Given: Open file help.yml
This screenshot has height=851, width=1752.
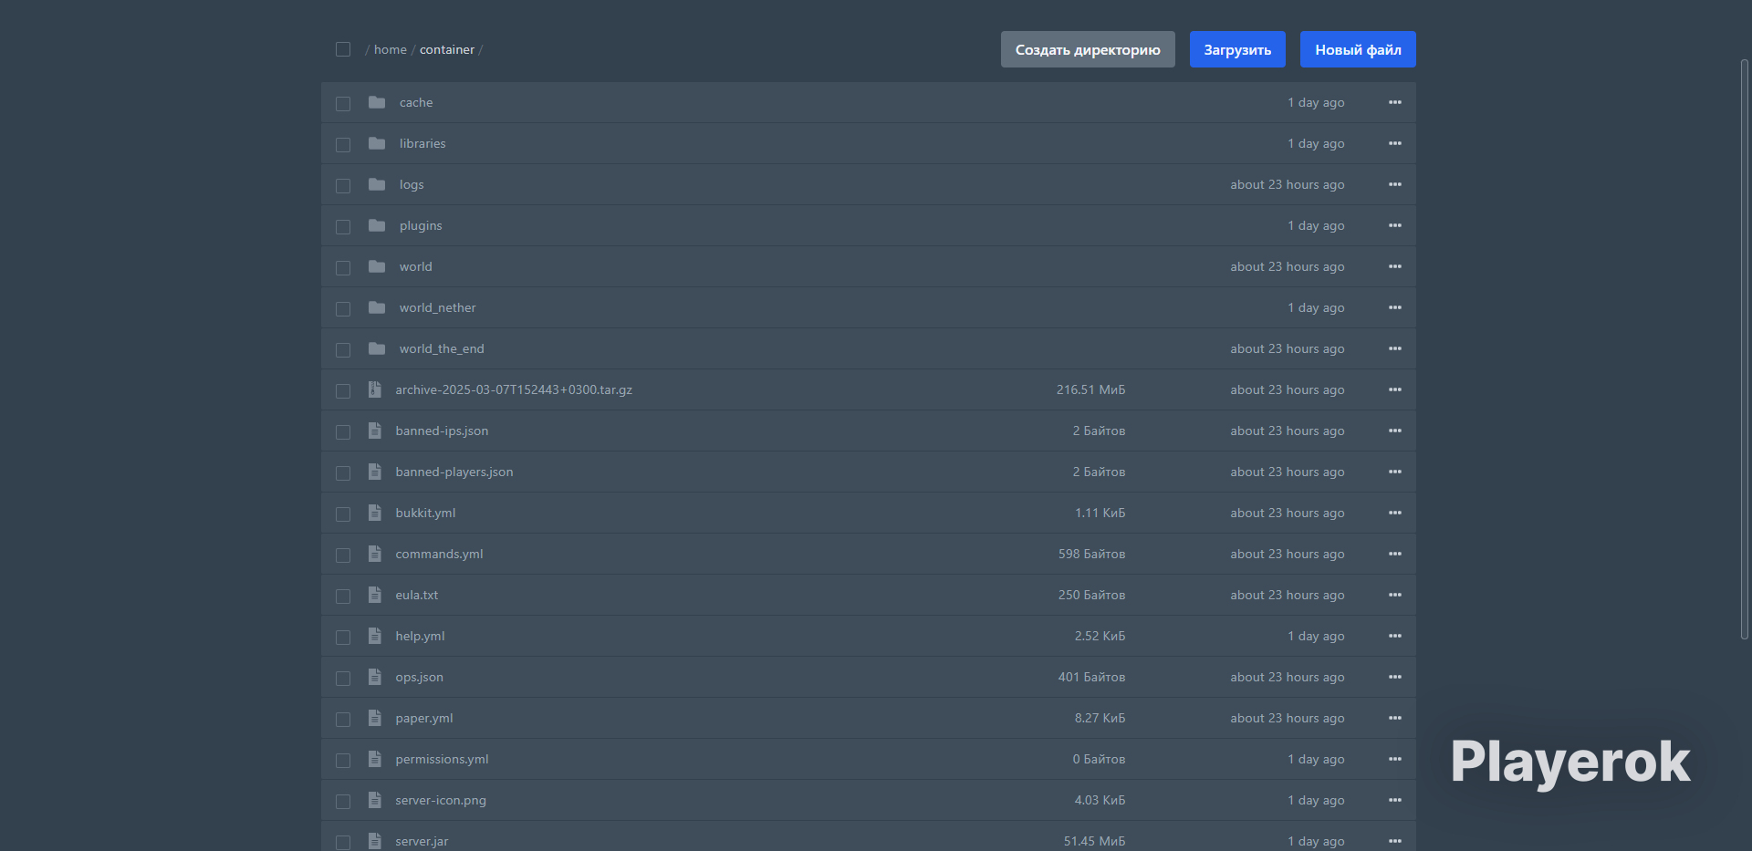Looking at the screenshot, I should coord(420,636).
